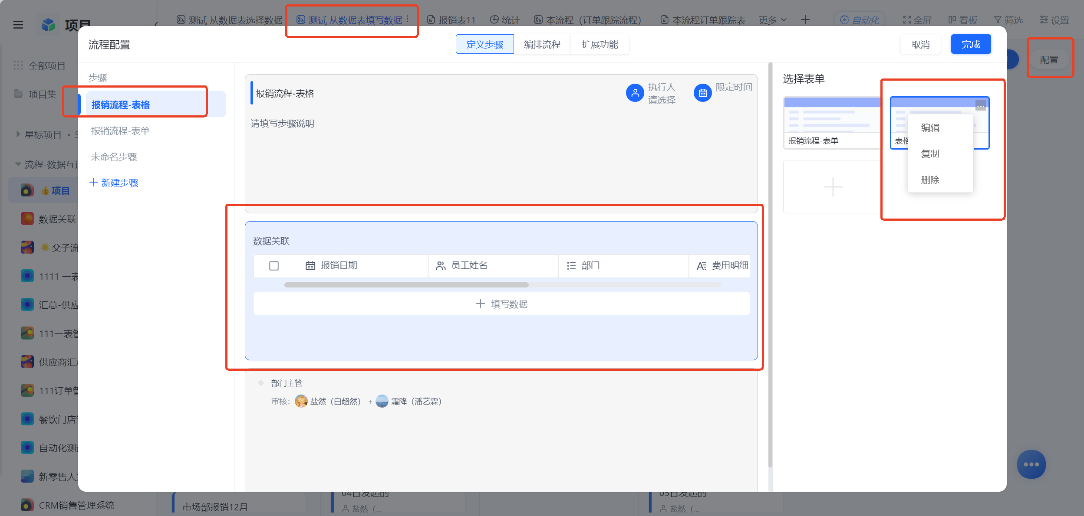Click the blue cube project logo
Viewport: 1084px width, 516px height.
(x=48, y=25)
